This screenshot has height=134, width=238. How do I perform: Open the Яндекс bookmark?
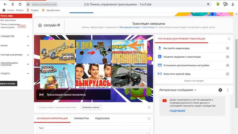tap(33, 10)
